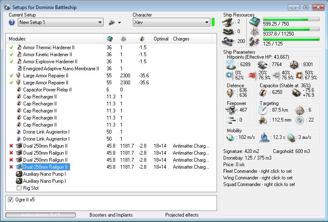Click Wing Commander right click to set
Screen dimensions: 328x222
click(258, 178)
